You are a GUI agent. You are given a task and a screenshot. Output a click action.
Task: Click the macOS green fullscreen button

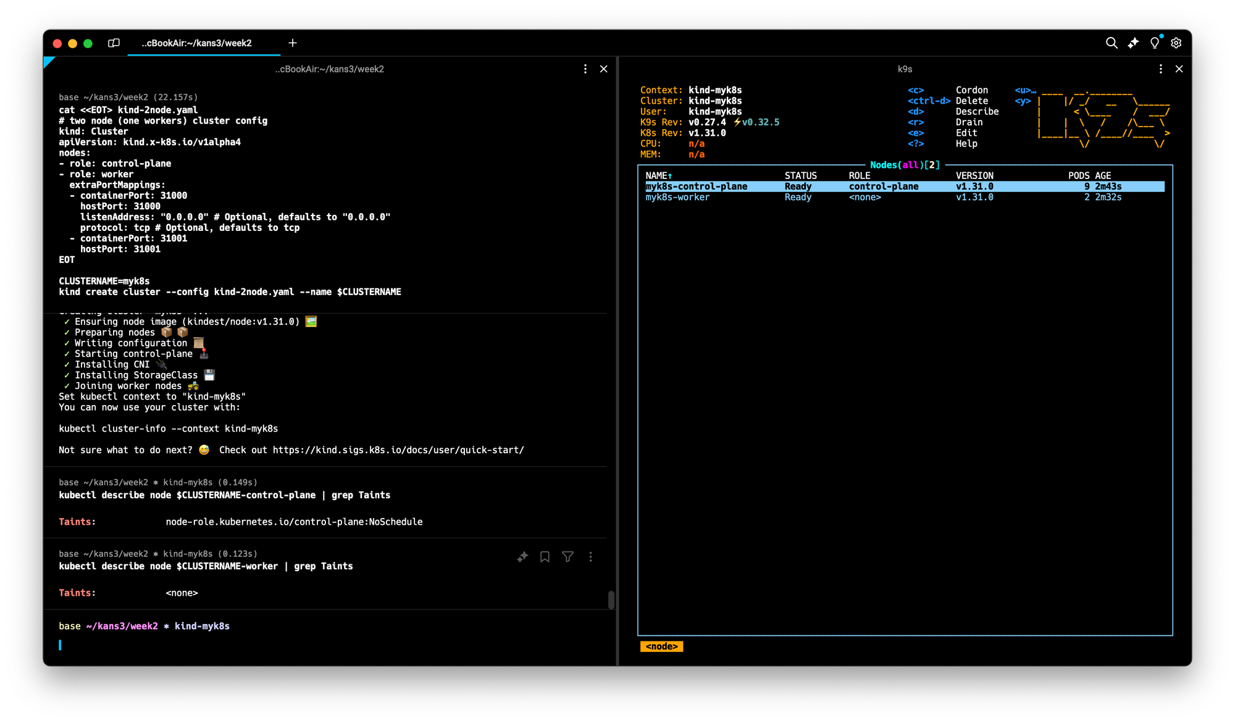point(88,43)
